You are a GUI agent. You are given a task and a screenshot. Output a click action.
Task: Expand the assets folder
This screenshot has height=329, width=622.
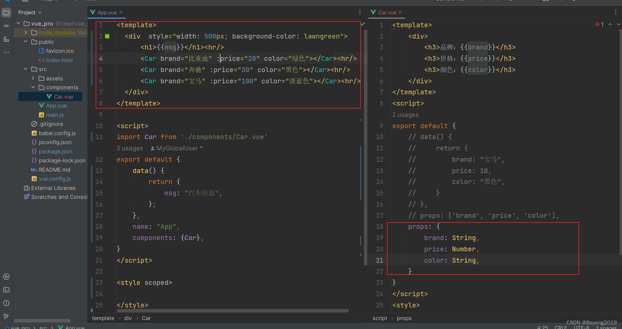click(33, 78)
